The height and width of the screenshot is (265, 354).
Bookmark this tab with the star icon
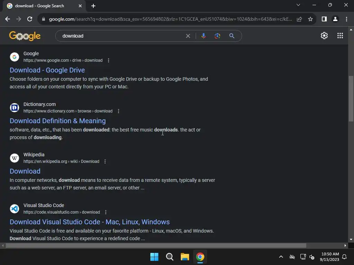(x=310, y=19)
